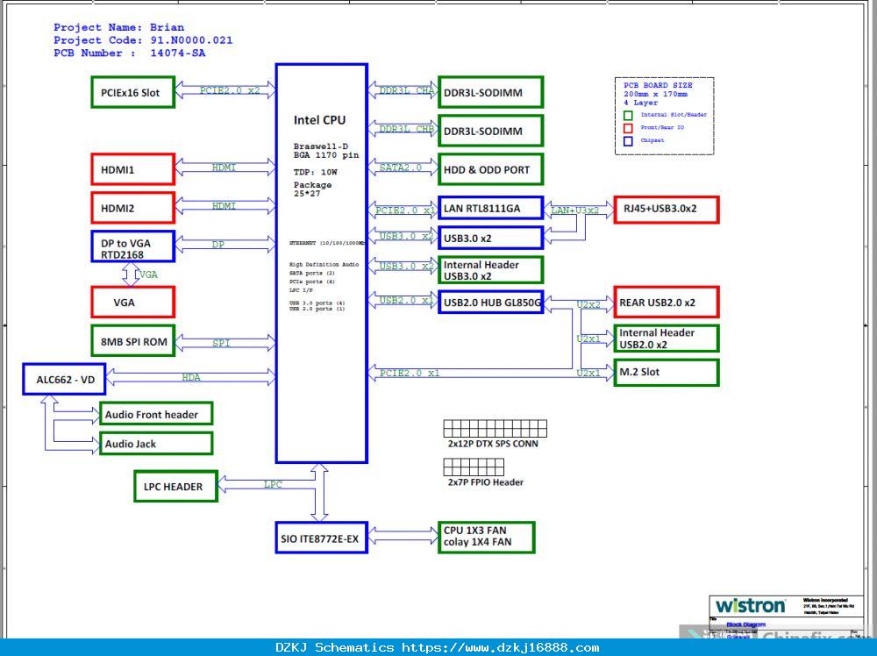Click the Braswell-D BGA 1170 pin text

(x=326, y=151)
